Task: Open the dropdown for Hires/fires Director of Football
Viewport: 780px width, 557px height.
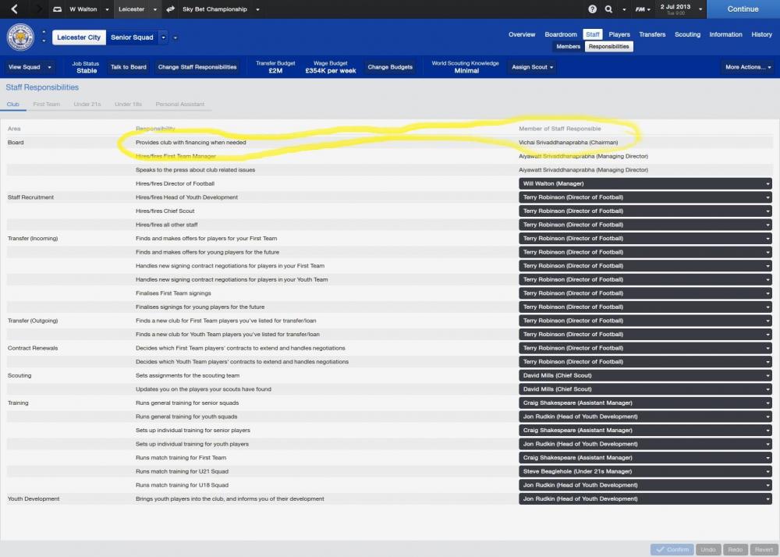Action: click(x=645, y=183)
